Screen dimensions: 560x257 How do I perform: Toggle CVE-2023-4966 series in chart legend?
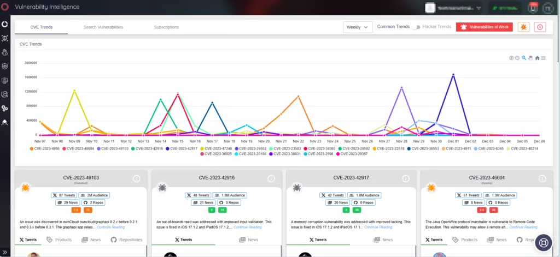(45, 148)
